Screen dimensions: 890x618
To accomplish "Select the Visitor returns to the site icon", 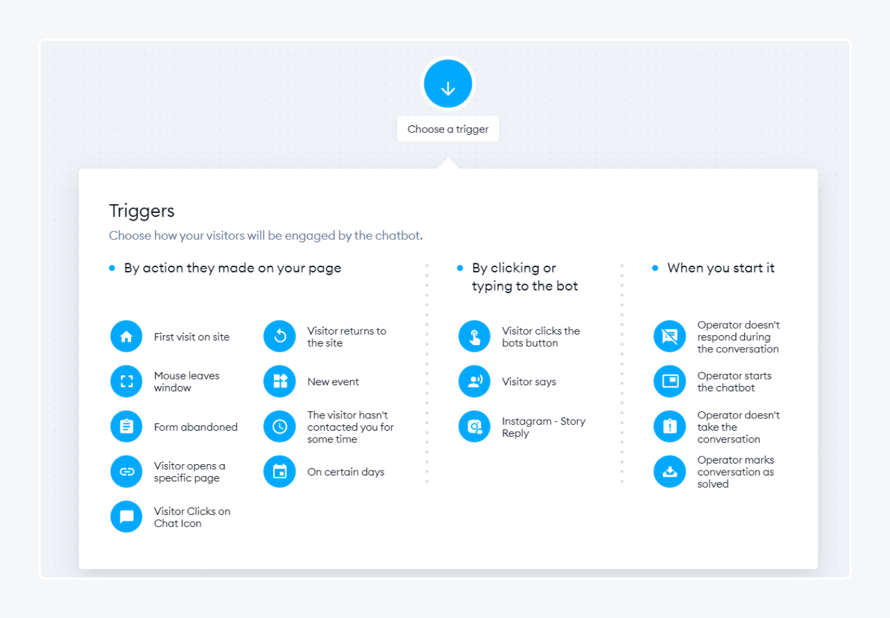I will tap(280, 336).
